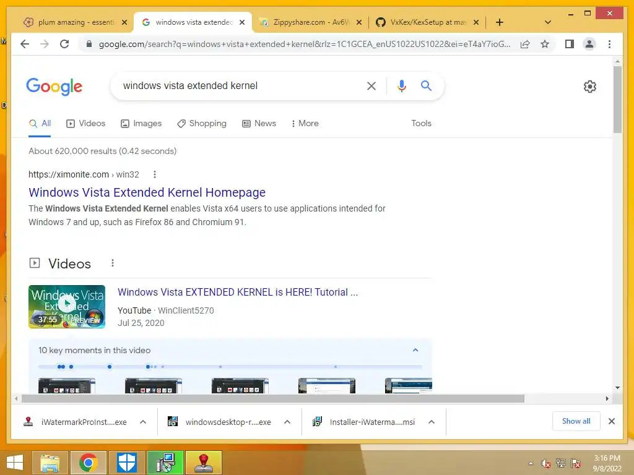Collapse the 10 key moments section
Image resolution: width=634 pixels, height=475 pixels.
pos(415,350)
